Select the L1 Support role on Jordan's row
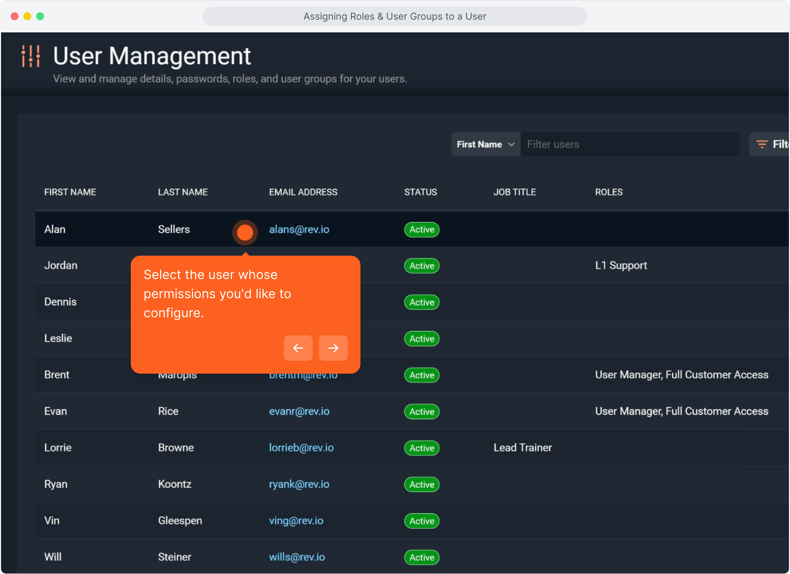This screenshot has height=574, width=790. (621, 265)
